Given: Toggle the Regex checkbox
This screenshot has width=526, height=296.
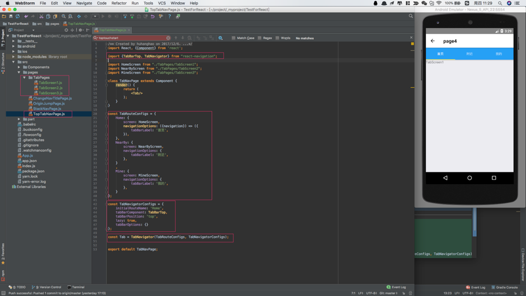Looking at the screenshot, I should point(260,38).
